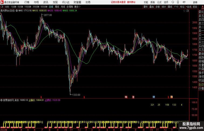This screenshot has height=131, width=204.
Task: Open the 交易 menu
Action: coord(88,2)
